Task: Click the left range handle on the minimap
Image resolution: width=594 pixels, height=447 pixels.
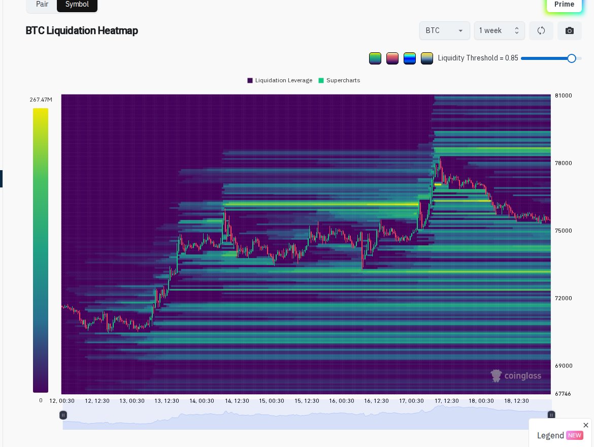Action: coord(63,415)
